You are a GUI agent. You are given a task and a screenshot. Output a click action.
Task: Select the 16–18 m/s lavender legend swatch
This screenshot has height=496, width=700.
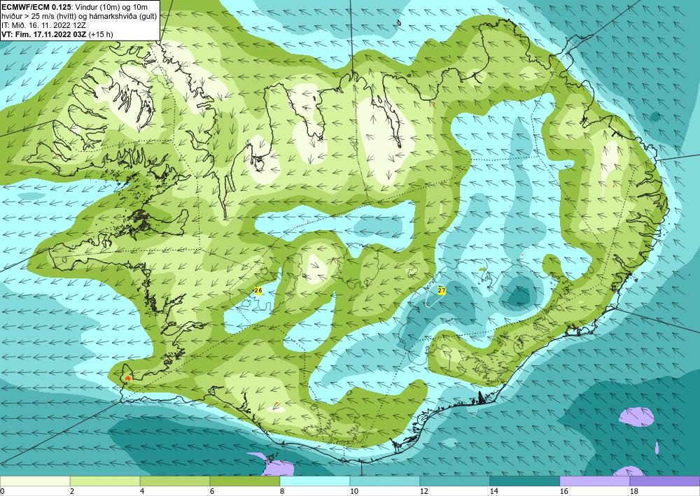point(594,481)
